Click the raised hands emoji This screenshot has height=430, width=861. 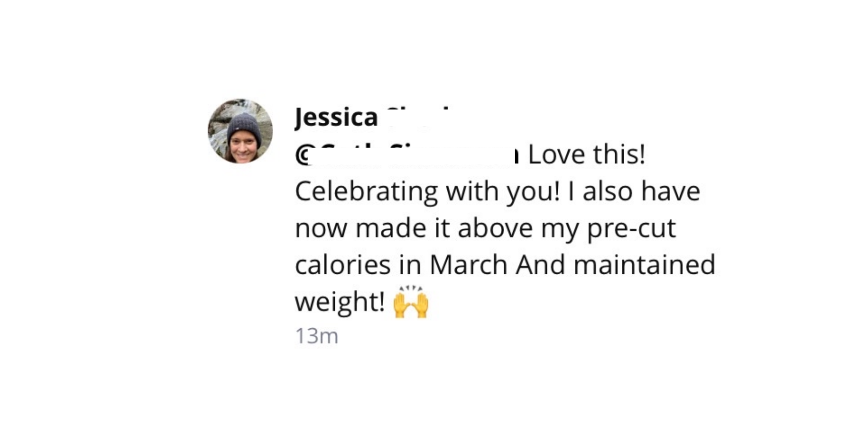click(x=410, y=302)
